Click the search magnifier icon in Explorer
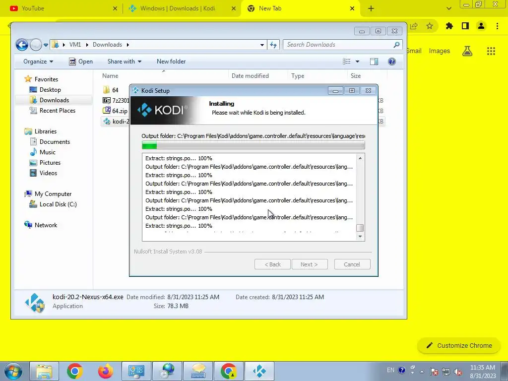Viewport: 508px width, 381px height. coord(396,45)
